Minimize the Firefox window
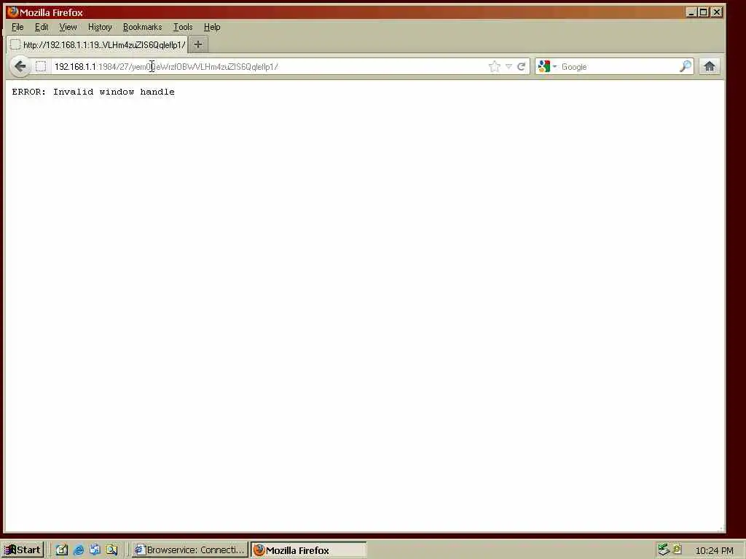Screen dimensions: 746x559 pos(691,12)
